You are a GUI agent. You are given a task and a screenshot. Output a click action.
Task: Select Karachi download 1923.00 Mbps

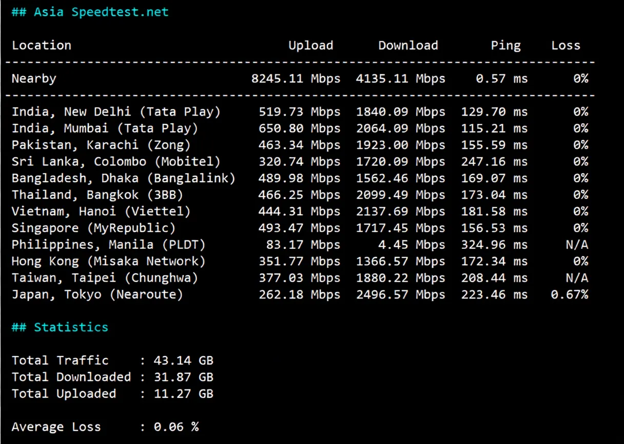(401, 145)
